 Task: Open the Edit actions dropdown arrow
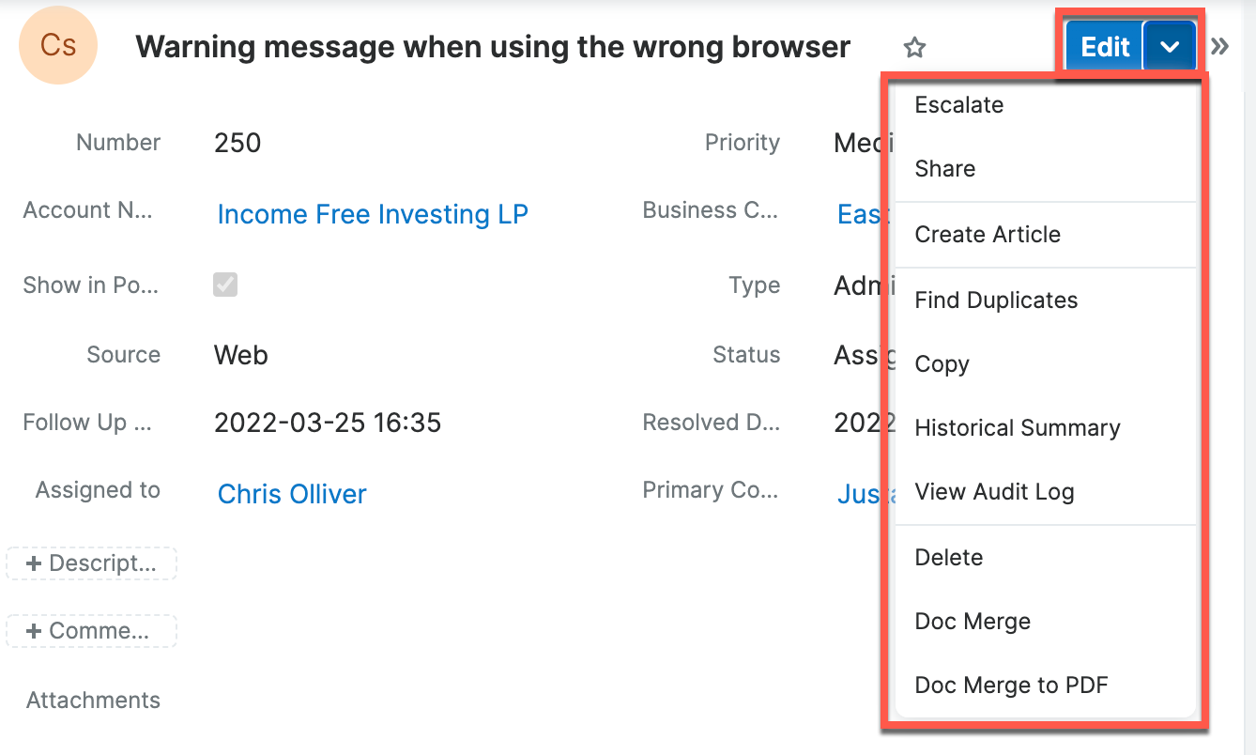pyautogui.click(x=1169, y=47)
